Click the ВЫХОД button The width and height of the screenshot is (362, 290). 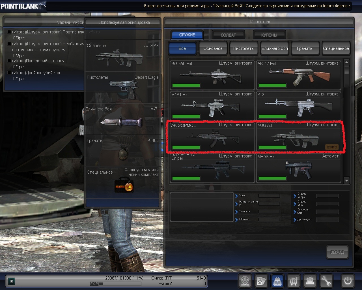click(337, 252)
